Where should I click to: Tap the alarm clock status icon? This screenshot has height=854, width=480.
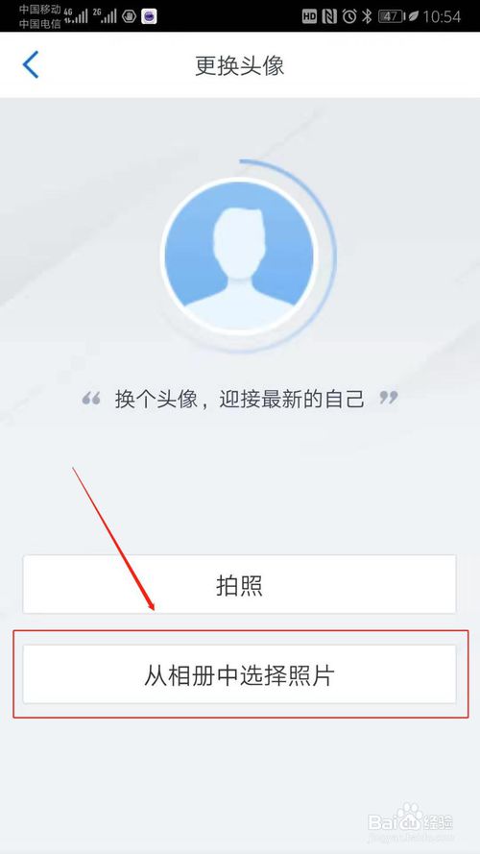tap(349, 17)
